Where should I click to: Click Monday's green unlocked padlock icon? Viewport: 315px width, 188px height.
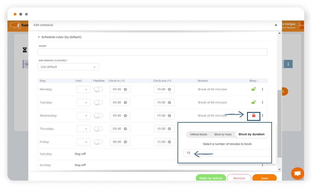[x=254, y=89]
